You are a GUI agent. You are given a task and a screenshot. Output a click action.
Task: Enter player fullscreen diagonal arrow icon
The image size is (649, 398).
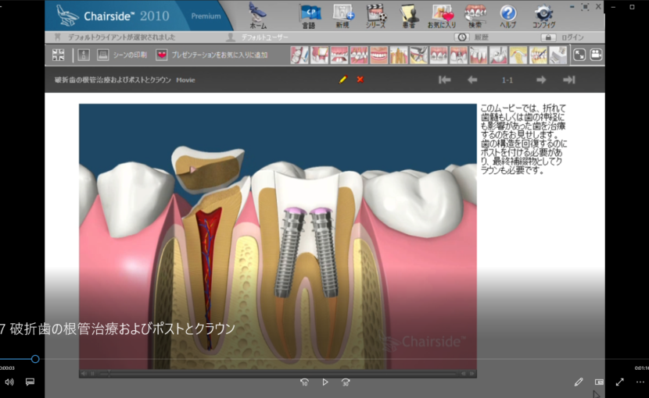tap(619, 382)
